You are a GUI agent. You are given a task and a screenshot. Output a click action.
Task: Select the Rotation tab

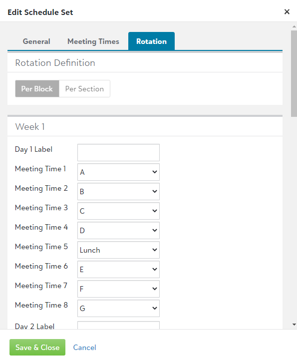point(151,41)
